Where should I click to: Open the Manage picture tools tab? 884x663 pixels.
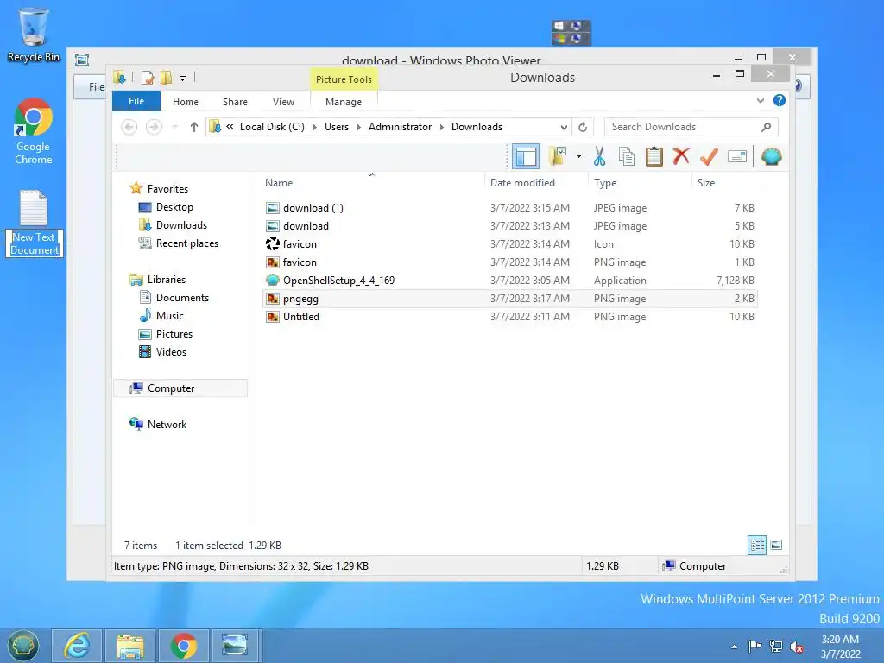pos(344,102)
